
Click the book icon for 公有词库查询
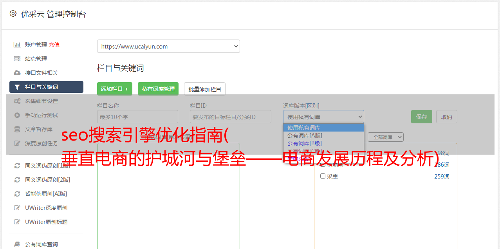point(17,244)
